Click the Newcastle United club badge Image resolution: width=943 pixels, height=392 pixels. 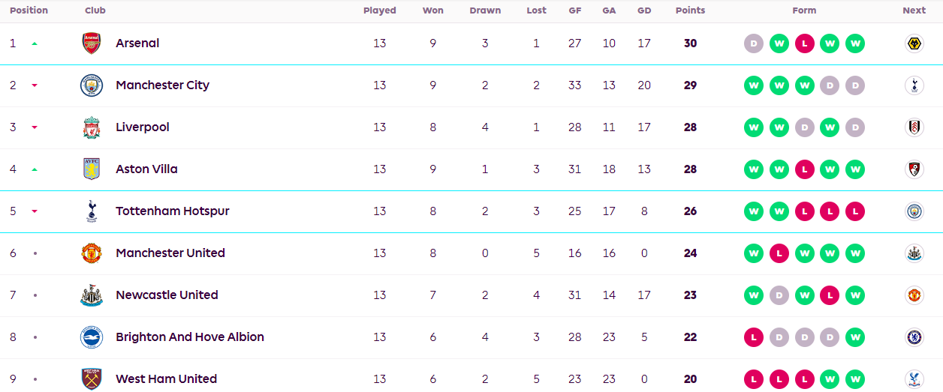[x=91, y=295]
